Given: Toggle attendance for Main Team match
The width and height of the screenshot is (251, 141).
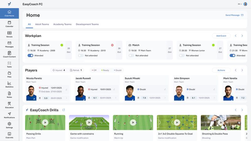Looking at the screenshot, I should point(131,55).
